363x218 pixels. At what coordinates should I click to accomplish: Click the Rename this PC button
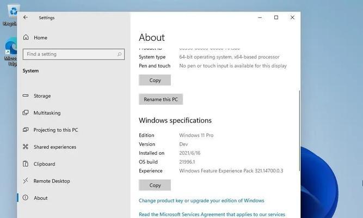(x=161, y=99)
